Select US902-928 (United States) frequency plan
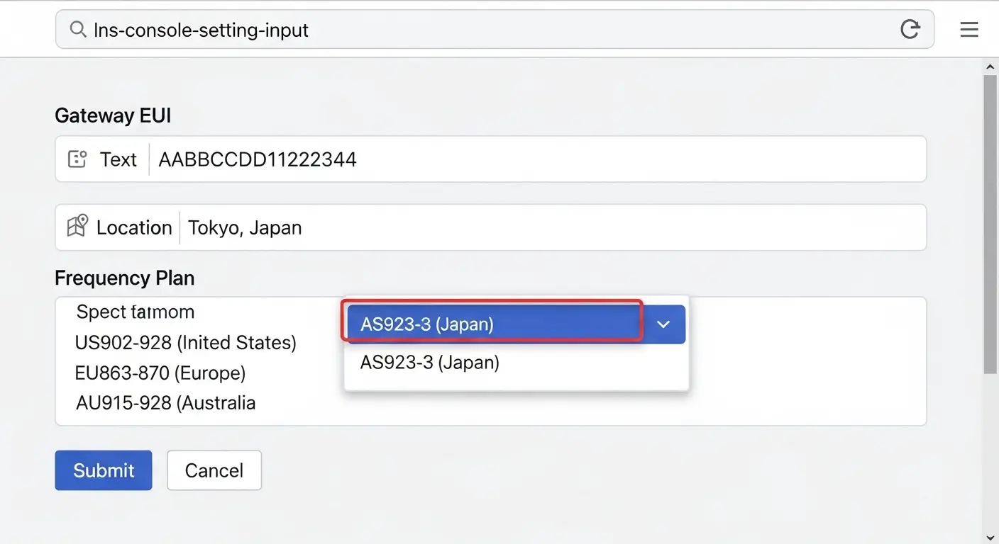Screen dimensions: 999x544 coord(185,343)
